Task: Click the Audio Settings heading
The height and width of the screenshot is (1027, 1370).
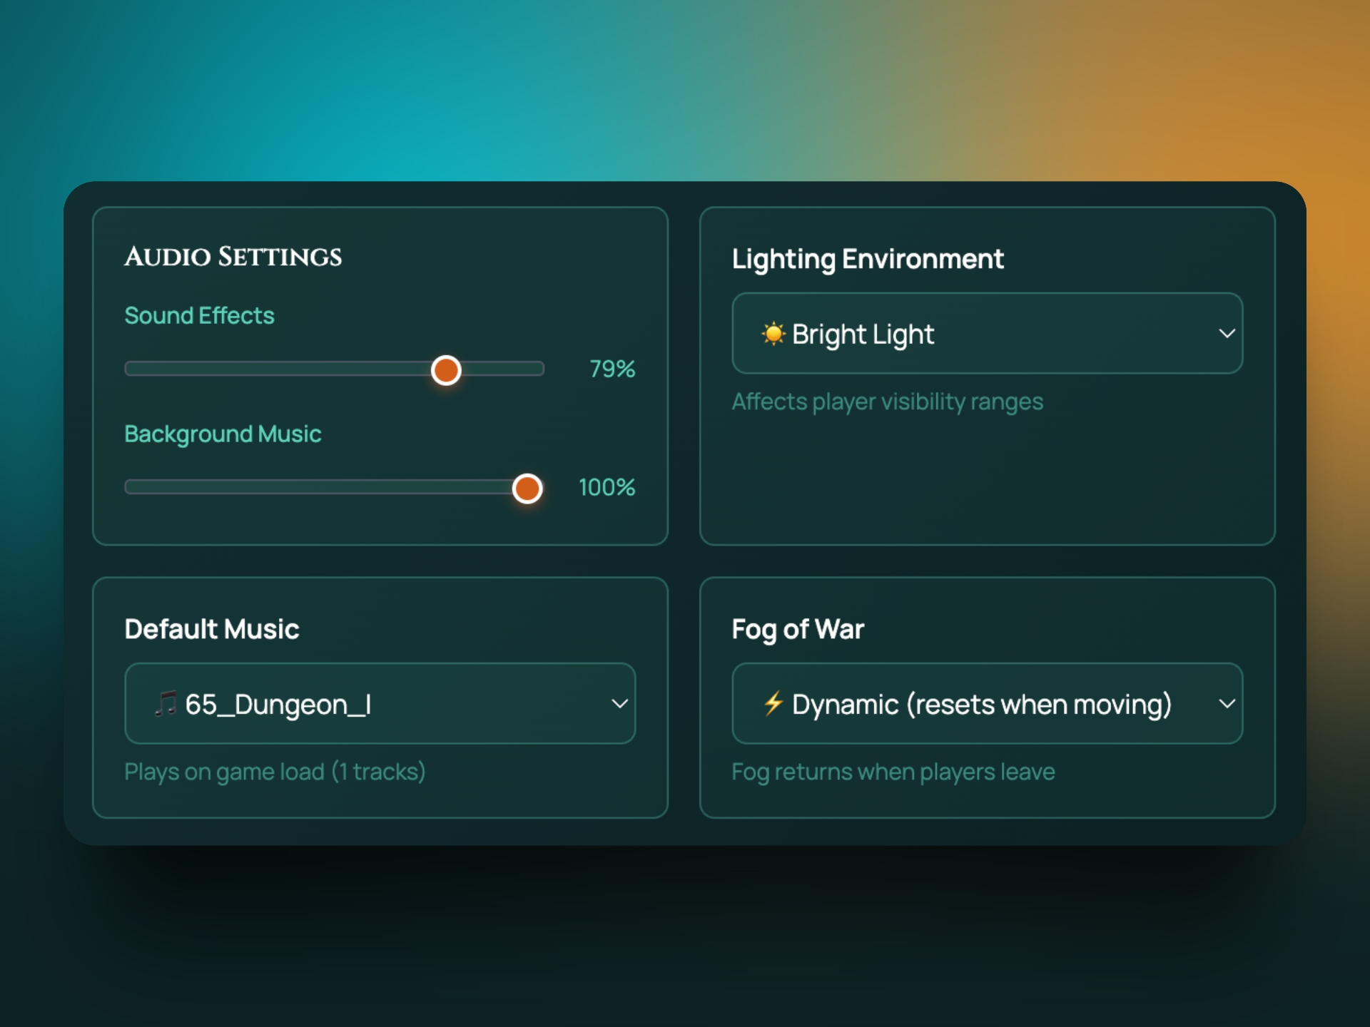Action: (x=233, y=257)
